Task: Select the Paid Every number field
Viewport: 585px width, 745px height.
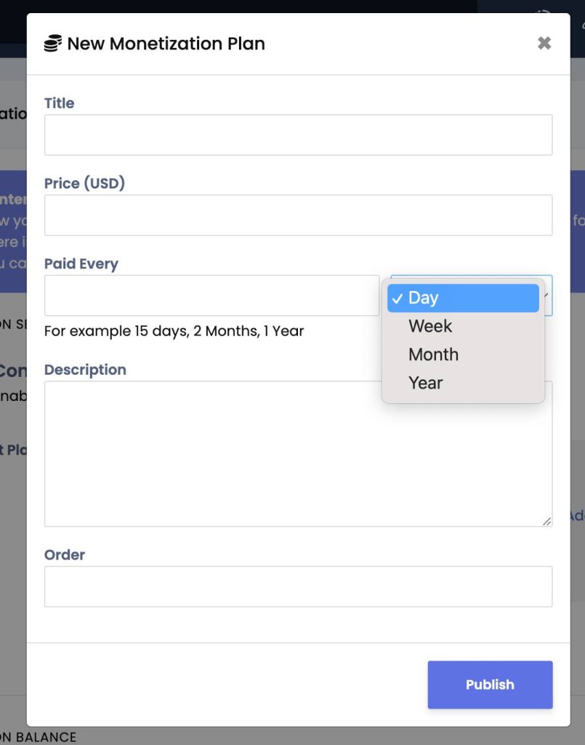Action: (x=211, y=295)
